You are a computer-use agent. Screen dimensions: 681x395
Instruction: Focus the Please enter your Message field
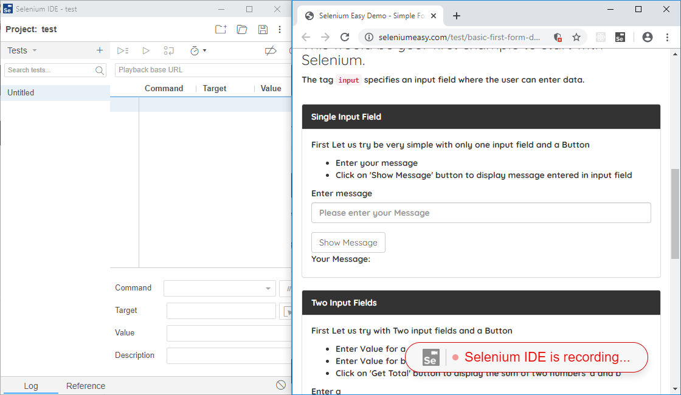coord(481,213)
